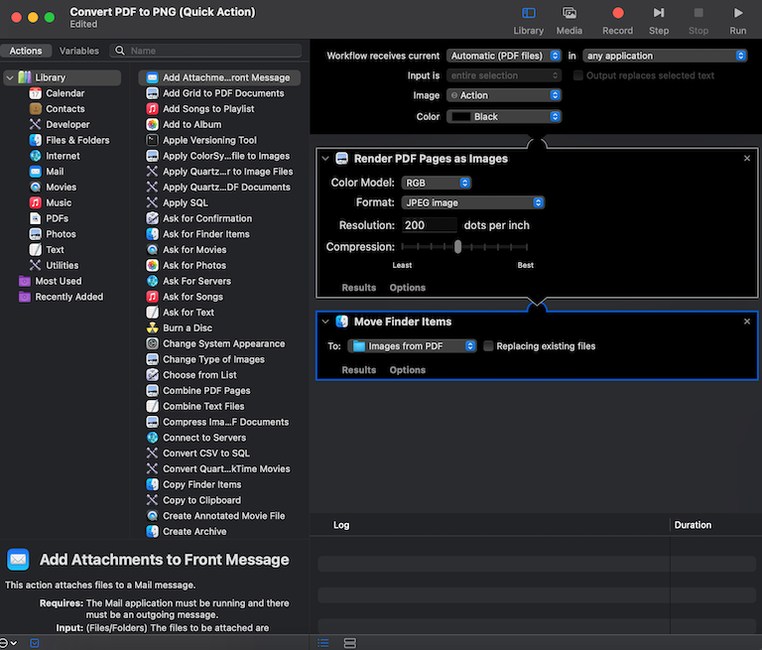Open the any application dropdown
This screenshot has width=762, height=650.
coord(665,56)
